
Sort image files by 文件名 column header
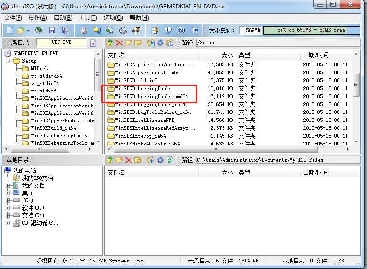(151, 56)
